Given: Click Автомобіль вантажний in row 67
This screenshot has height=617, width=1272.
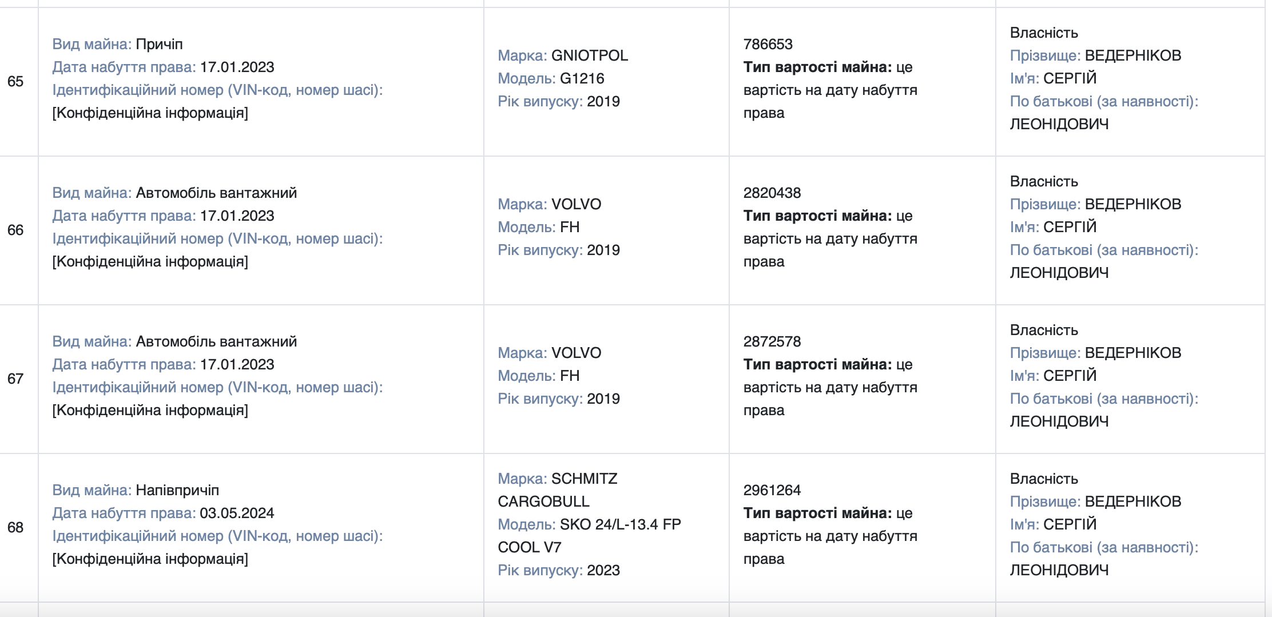Looking at the screenshot, I should tap(216, 341).
